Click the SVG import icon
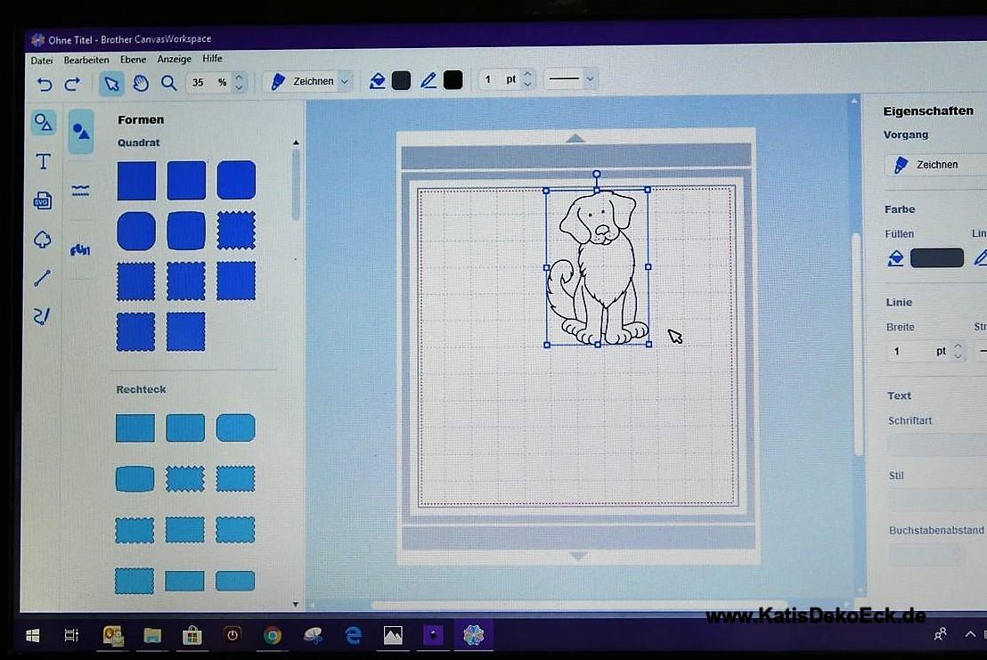987x660 pixels. (43, 200)
